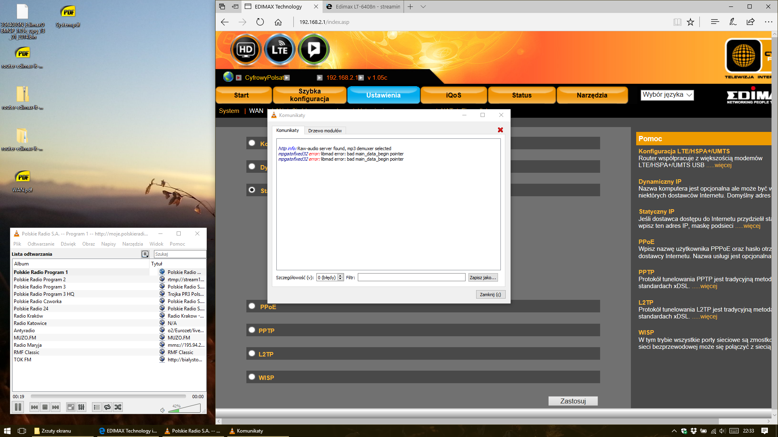Select the third WAN radio button (St...)
Viewport: 778px width, 437px height.
[x=252, y=190]
